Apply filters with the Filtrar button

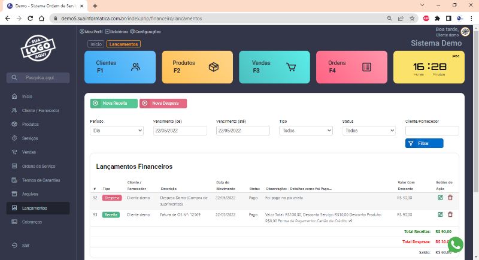[x=424, y=143]
